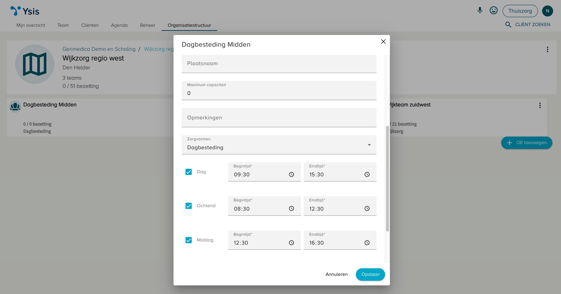Save changes with the Opslaan button
This screenshot has height=294, width=561.
click(370, 274)
